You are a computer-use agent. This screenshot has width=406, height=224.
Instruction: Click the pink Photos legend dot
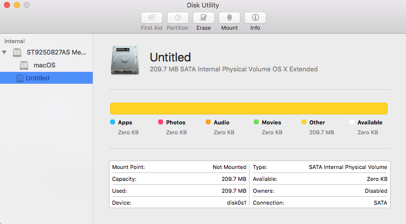click(160, 122)
